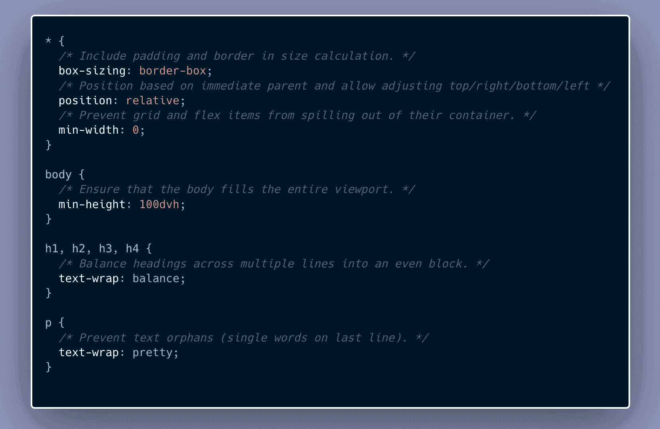Click the h4 selector
This screenshot has height=429, width=660.
coord(132,249)
